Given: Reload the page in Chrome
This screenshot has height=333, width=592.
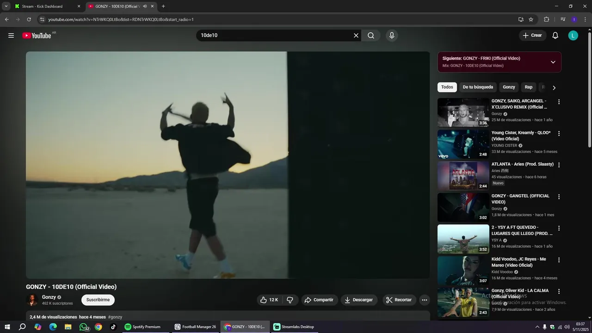Looking at the screenshot, I should (x=29, y=19).
